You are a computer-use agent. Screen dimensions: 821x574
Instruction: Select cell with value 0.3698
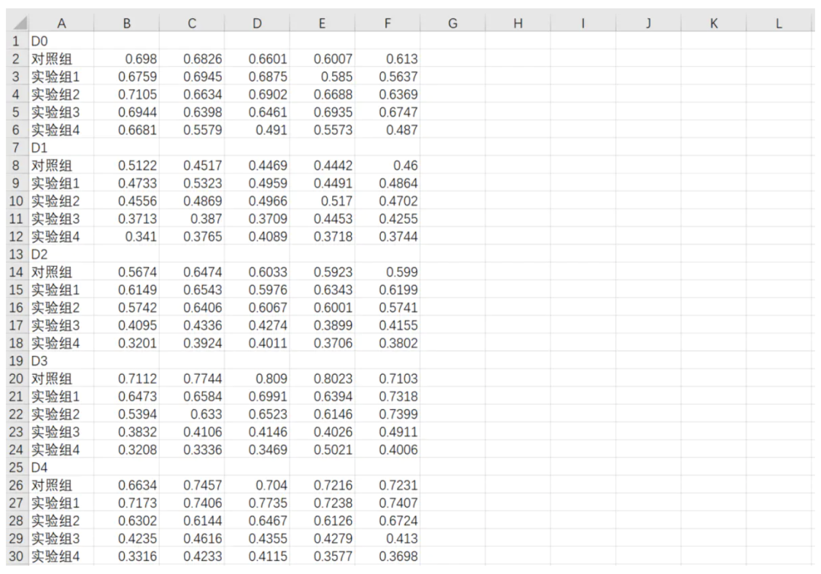pyautogui.click(x=388, y=557)
